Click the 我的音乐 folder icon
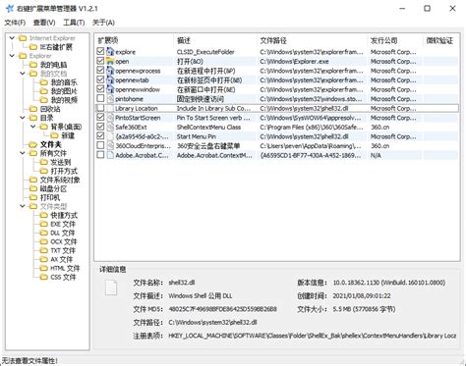 (44, 82)
